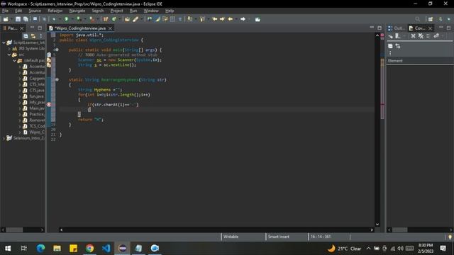454x255 pixels.
Task: Click the Run External Tools icon
Action: coord(92,19)
